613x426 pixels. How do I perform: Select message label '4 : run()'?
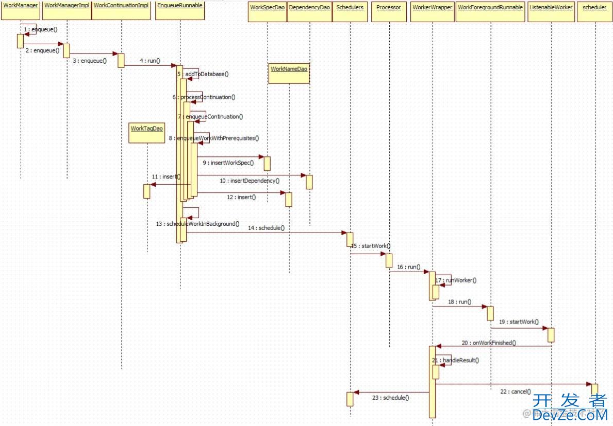[x=150, y=61]
